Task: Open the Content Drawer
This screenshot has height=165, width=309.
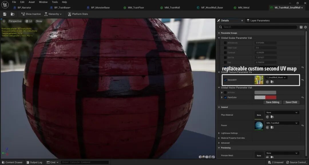Action: [x=12, y=162]
